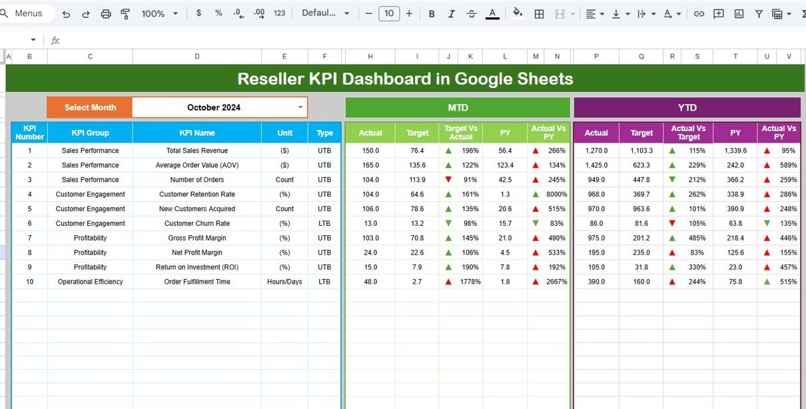The height and width of the screenshot is (409, 806).
Task: Open the borders tool
Action: 540,13
